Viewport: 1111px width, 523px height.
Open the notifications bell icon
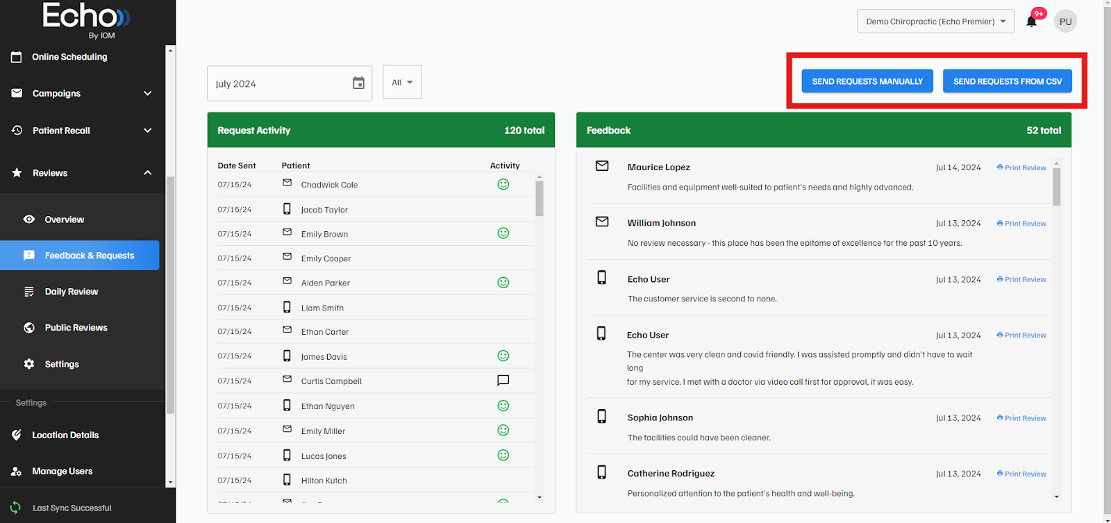click(1031, 22)
